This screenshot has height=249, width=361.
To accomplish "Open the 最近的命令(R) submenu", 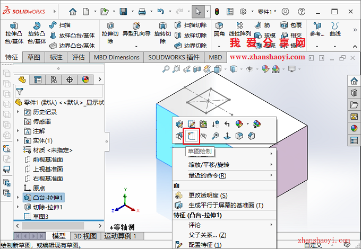I will click(x=224, y=175).
